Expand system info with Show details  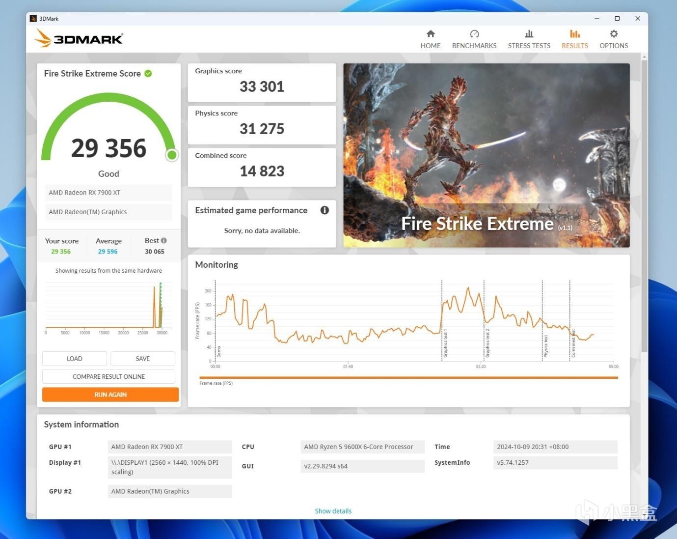pyautogui.click(x=333, y=511)
